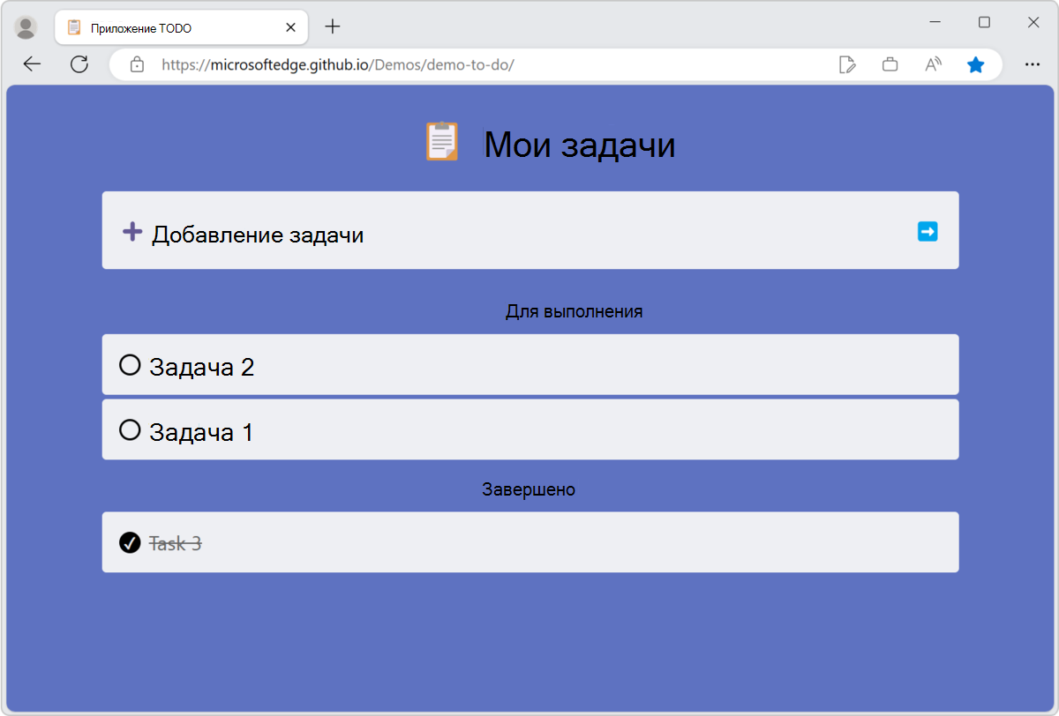Open browser settings via the three-dot menu

(1033, 63)
